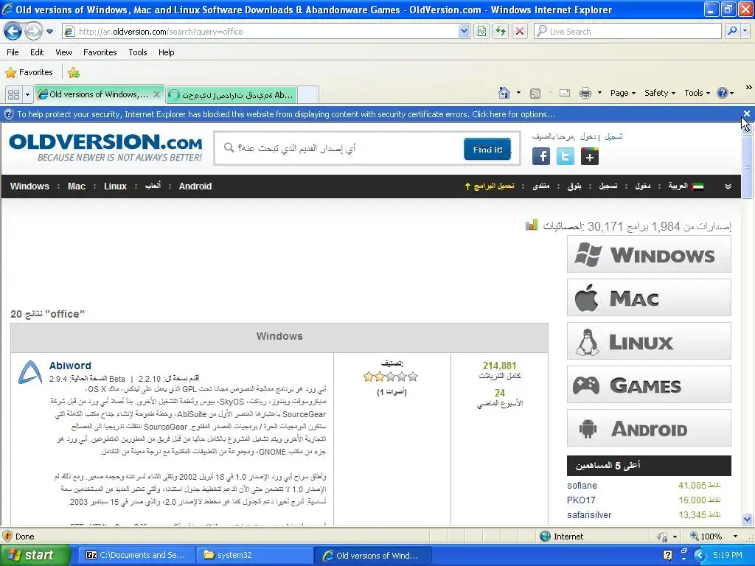Screen dimensions: 755x566
Task: Click the address bar URL field
Action: tap(260, 32)
